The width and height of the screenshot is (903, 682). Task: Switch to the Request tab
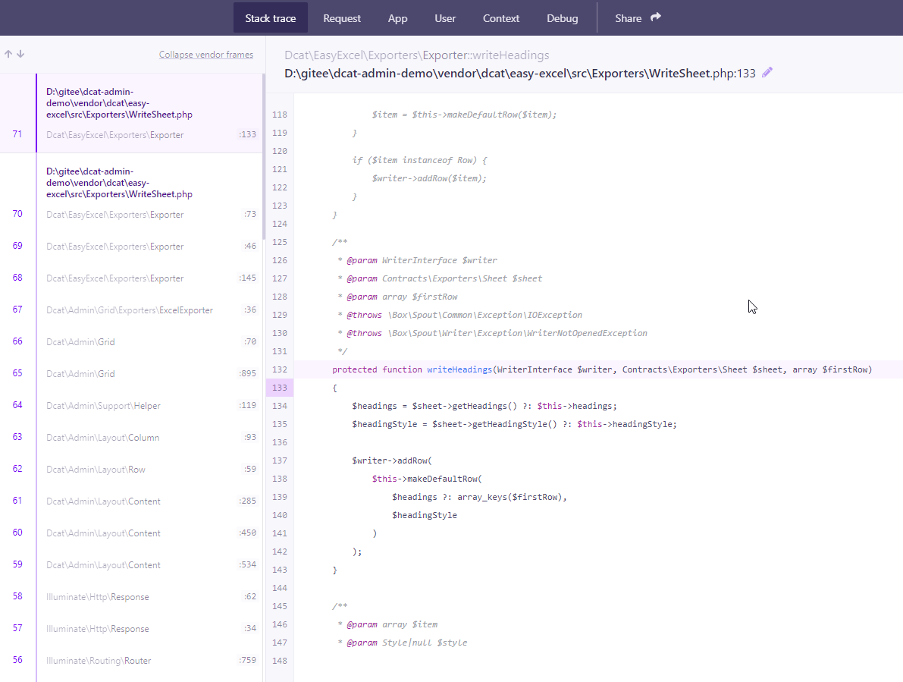tap(342, 17)
